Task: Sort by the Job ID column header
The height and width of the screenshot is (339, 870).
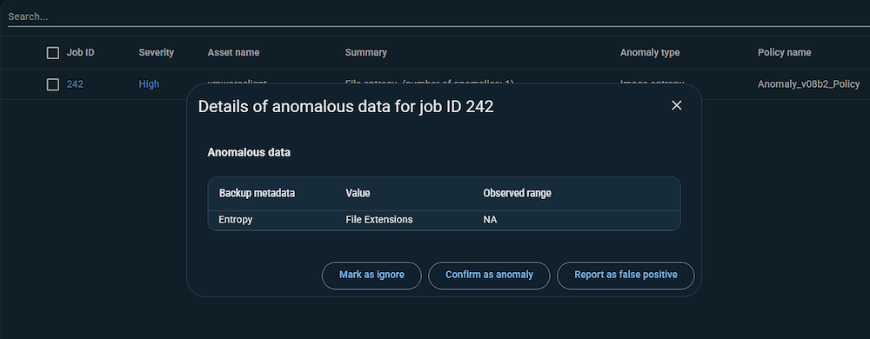Action: [80, 53]
